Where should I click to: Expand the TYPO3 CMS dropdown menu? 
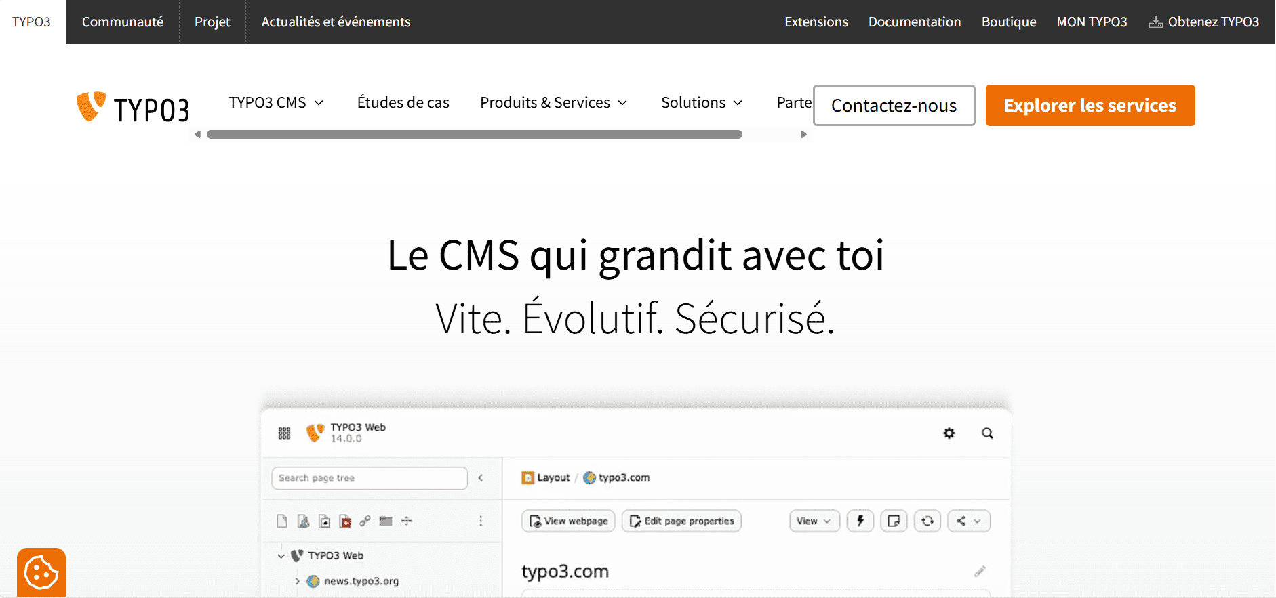276,102
